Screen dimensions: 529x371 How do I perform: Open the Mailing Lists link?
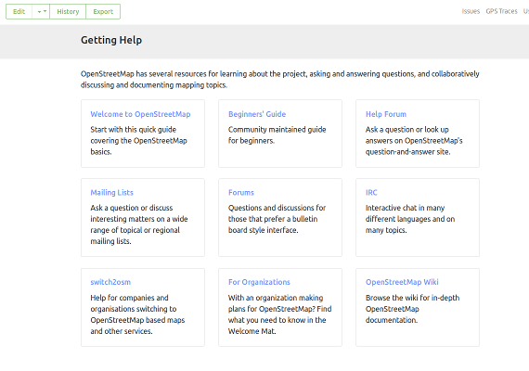point(111,193)
